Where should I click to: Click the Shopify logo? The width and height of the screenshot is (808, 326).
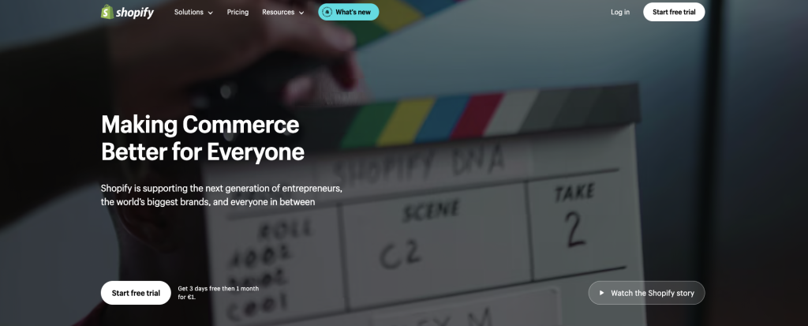[x=127, y=12]
